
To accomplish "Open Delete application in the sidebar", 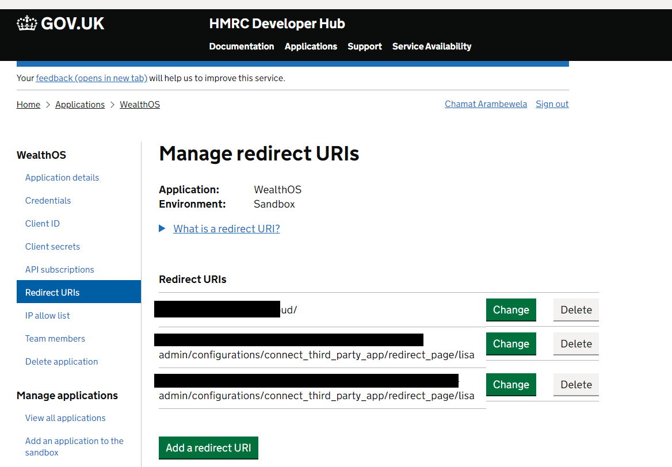I will click(x=62, y=362).
